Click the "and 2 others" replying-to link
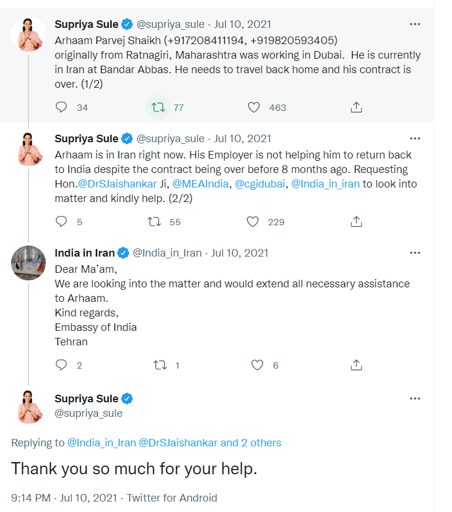Screen dimensions: 452x512 click(250, 443)
